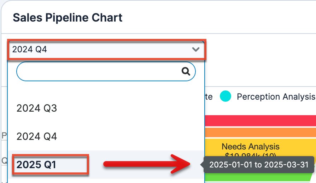Click the Sales Pipeline Chart title
The width and height of the screenshot is (316, 183).
click(68, 18)
